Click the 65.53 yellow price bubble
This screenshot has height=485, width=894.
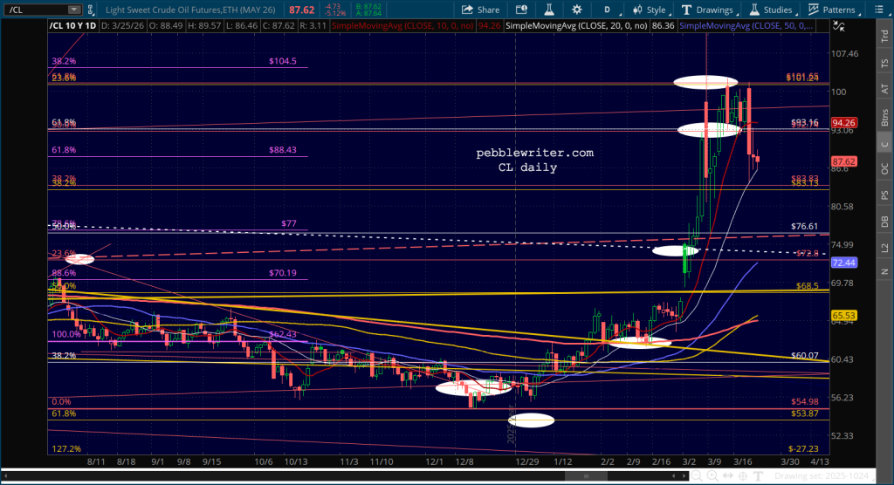coord(843,315)
